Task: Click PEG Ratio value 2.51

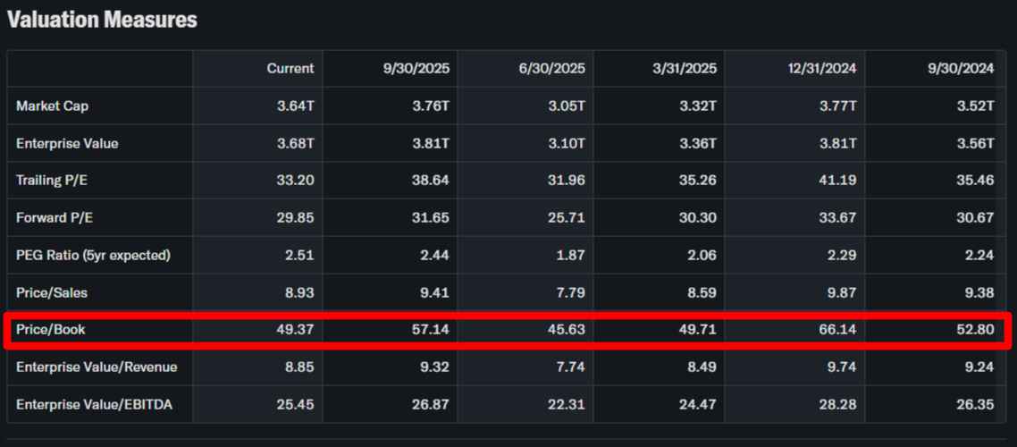Action: pyautogui.click(x=299, y=256)
